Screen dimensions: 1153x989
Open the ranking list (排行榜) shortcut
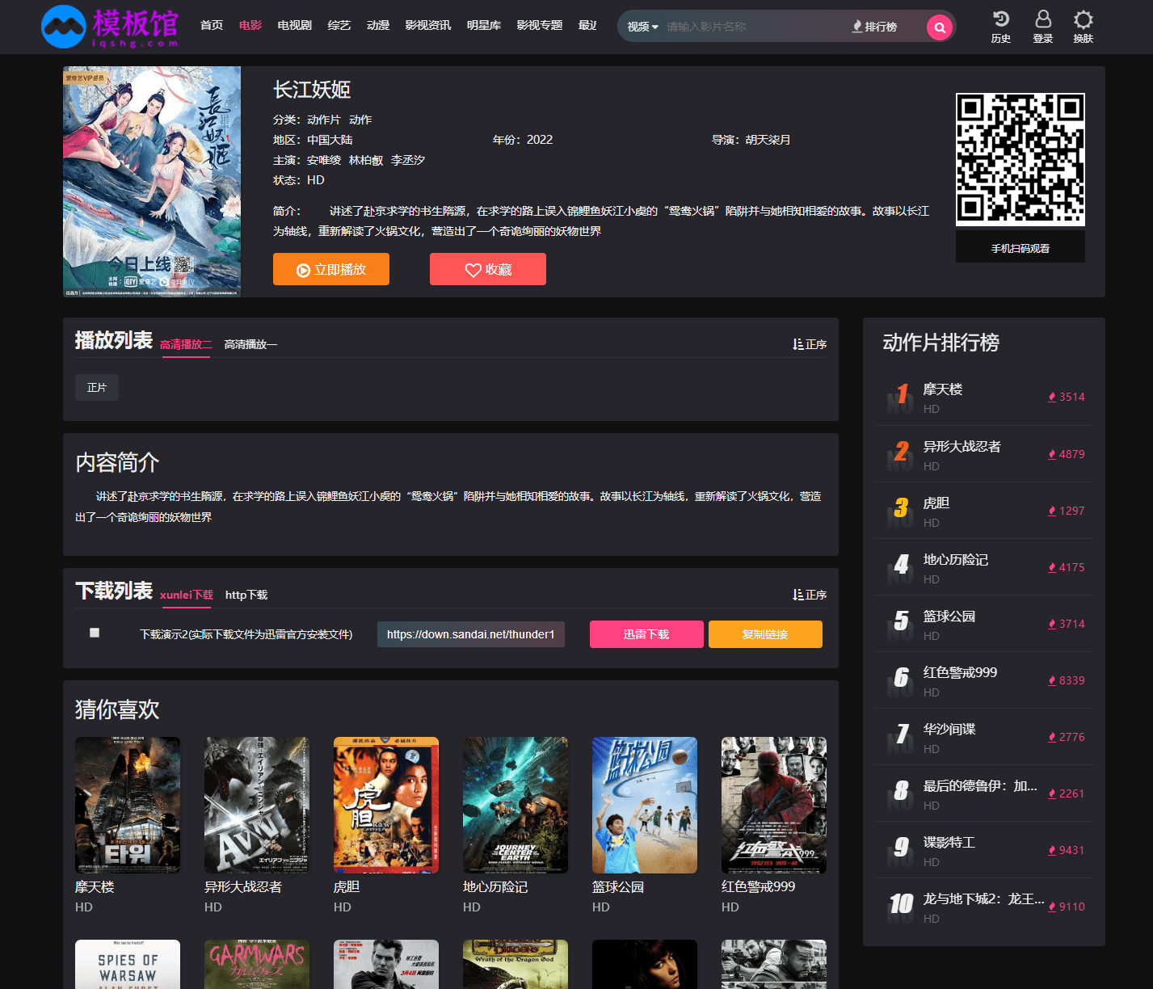pyautogui.click(x=874, y=27)
